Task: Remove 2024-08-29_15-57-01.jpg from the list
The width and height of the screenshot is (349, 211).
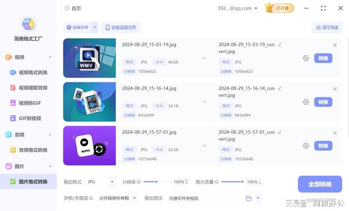Action: click(335, 133)
